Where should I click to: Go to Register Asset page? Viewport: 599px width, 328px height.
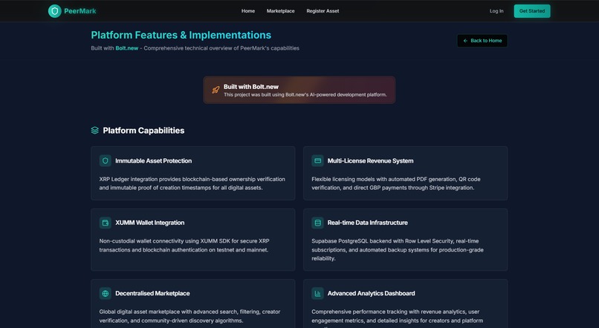pos(323,11)
